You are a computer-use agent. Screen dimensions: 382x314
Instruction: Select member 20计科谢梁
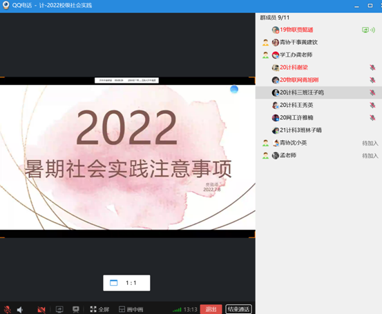pos(318,68)
